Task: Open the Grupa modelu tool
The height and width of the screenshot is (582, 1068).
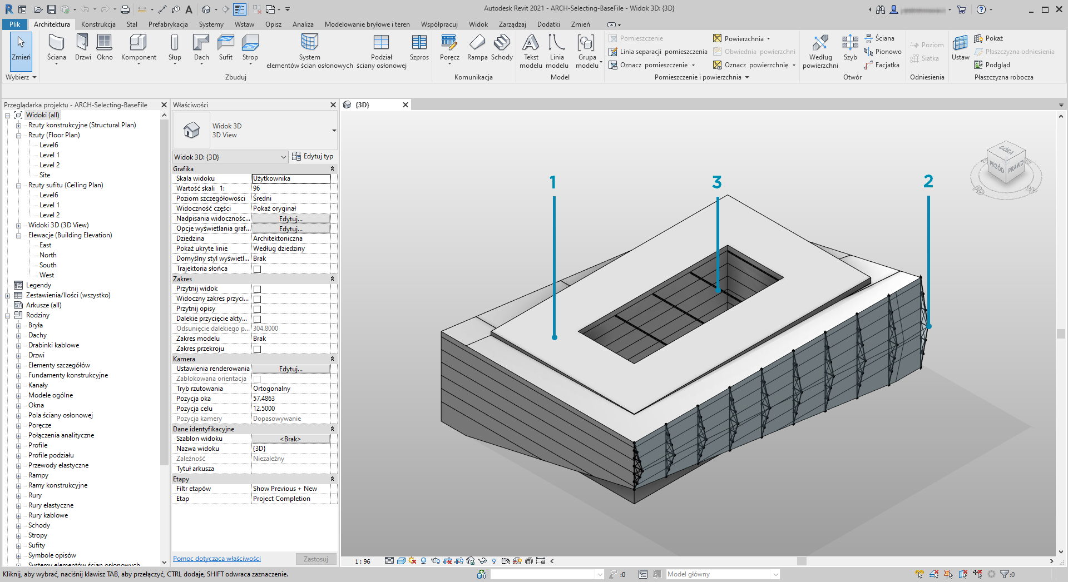Action: [587, 51]
